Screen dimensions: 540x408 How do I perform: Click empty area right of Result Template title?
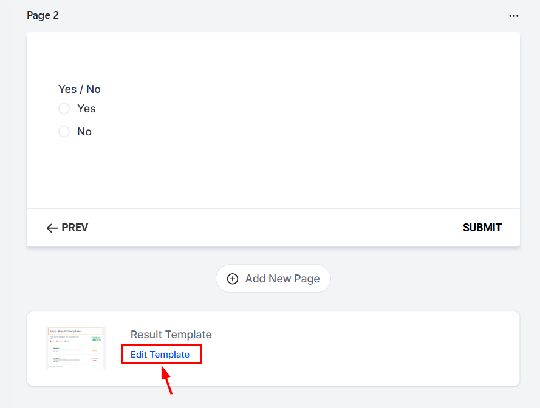[x=364, y=335]
